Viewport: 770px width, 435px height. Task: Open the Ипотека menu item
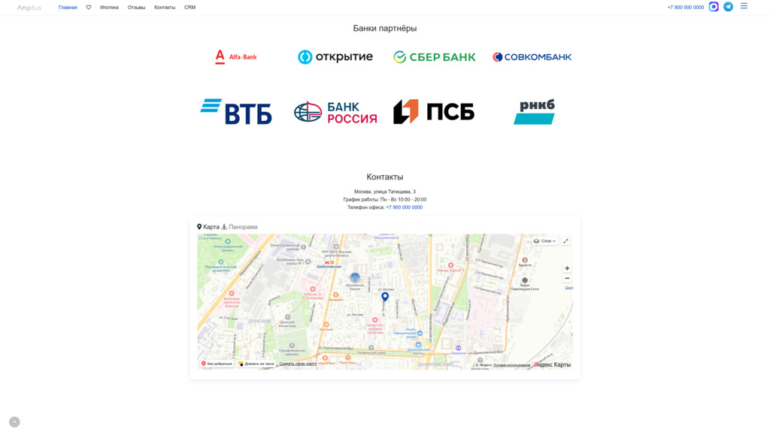click(x=109, y=8)
